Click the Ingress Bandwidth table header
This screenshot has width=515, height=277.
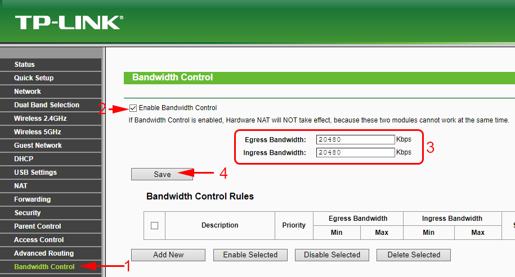point(452,219)
